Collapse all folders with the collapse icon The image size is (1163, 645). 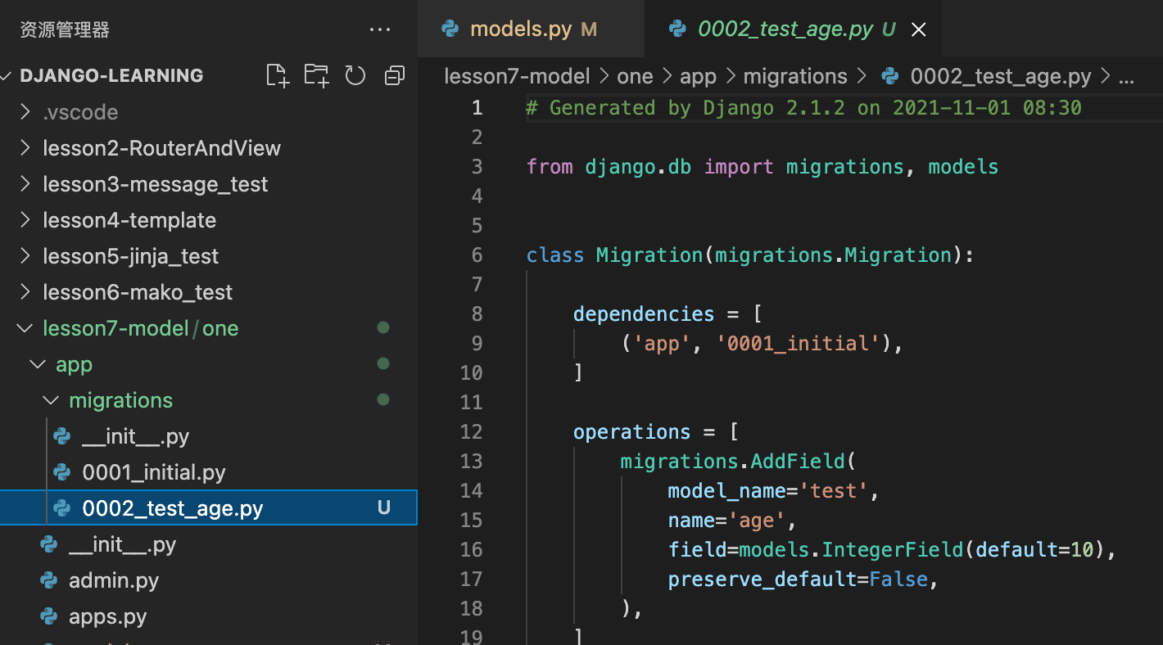coord(395,76)
